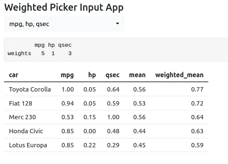Click Merc 230's qsec value 1.00

[113, 117]
